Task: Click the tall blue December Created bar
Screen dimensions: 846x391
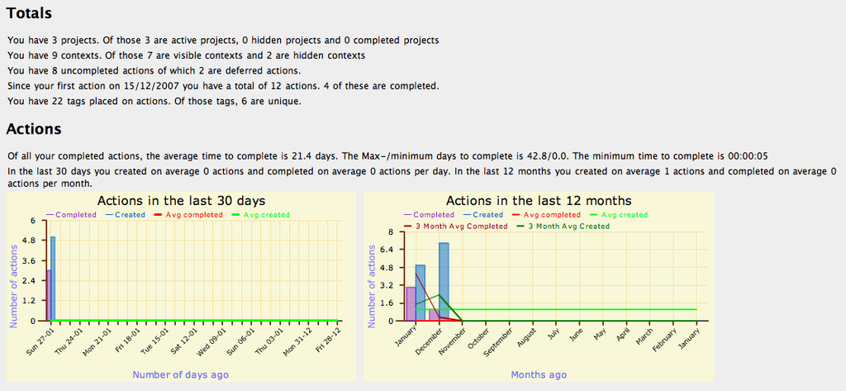Action: point(444,277)
